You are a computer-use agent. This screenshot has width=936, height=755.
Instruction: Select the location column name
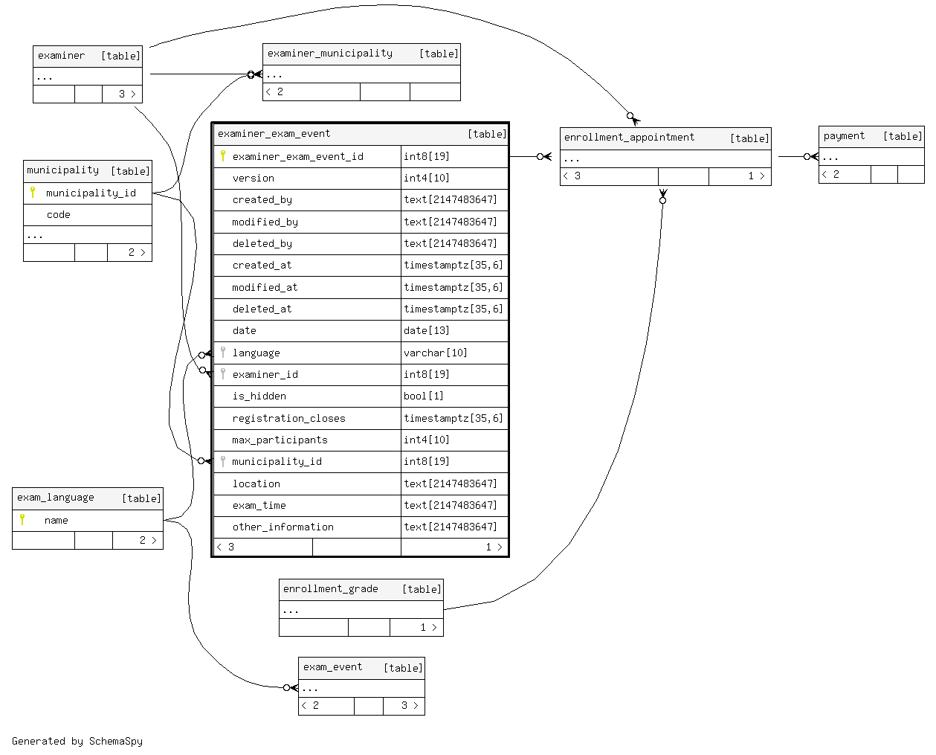(256, 484)
